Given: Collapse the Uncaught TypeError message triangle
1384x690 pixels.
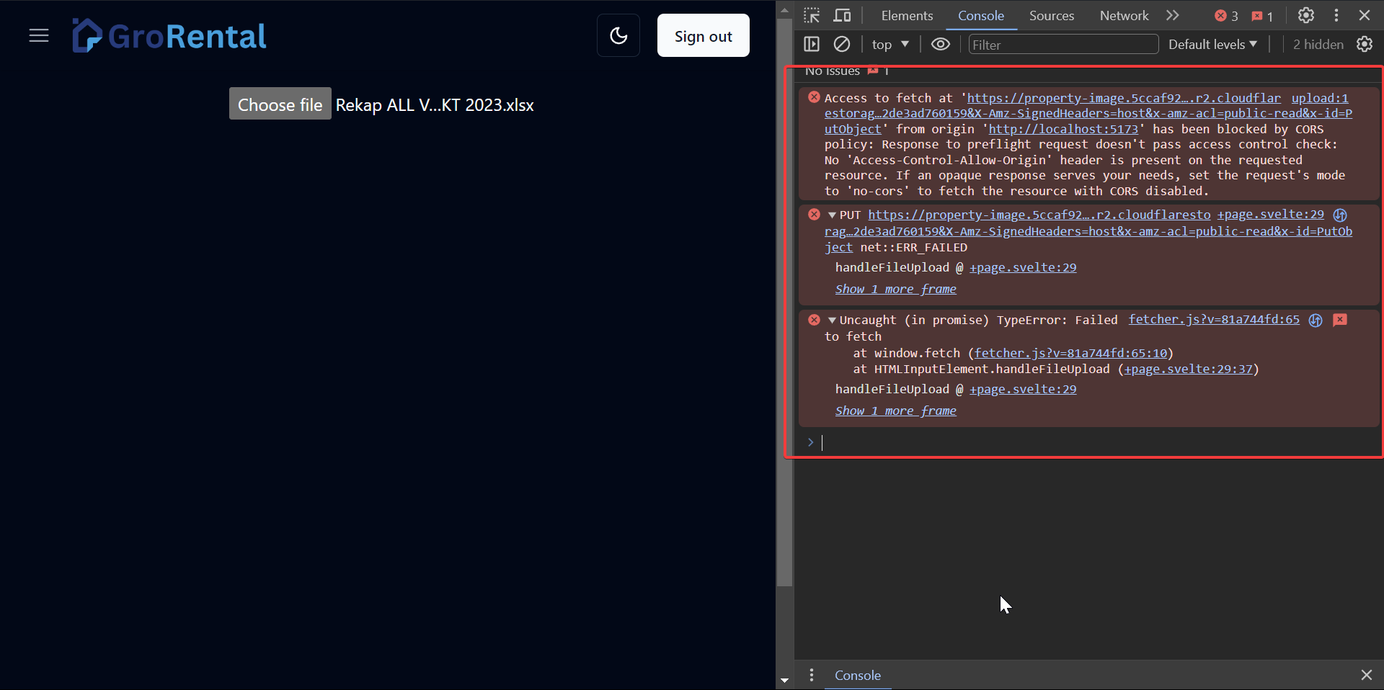Looking at the screenshot, I should [832, 321].
